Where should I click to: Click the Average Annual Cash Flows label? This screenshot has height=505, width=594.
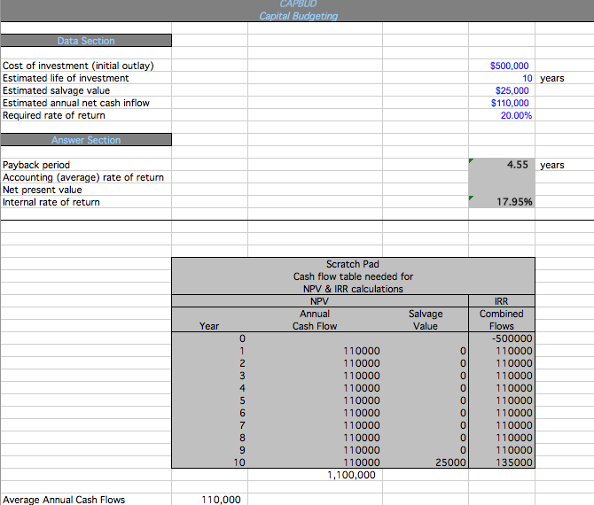click(64, 500)
